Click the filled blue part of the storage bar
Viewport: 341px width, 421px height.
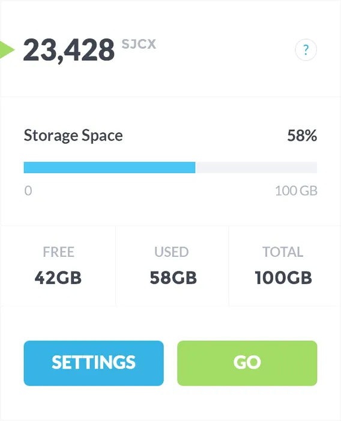109,168
